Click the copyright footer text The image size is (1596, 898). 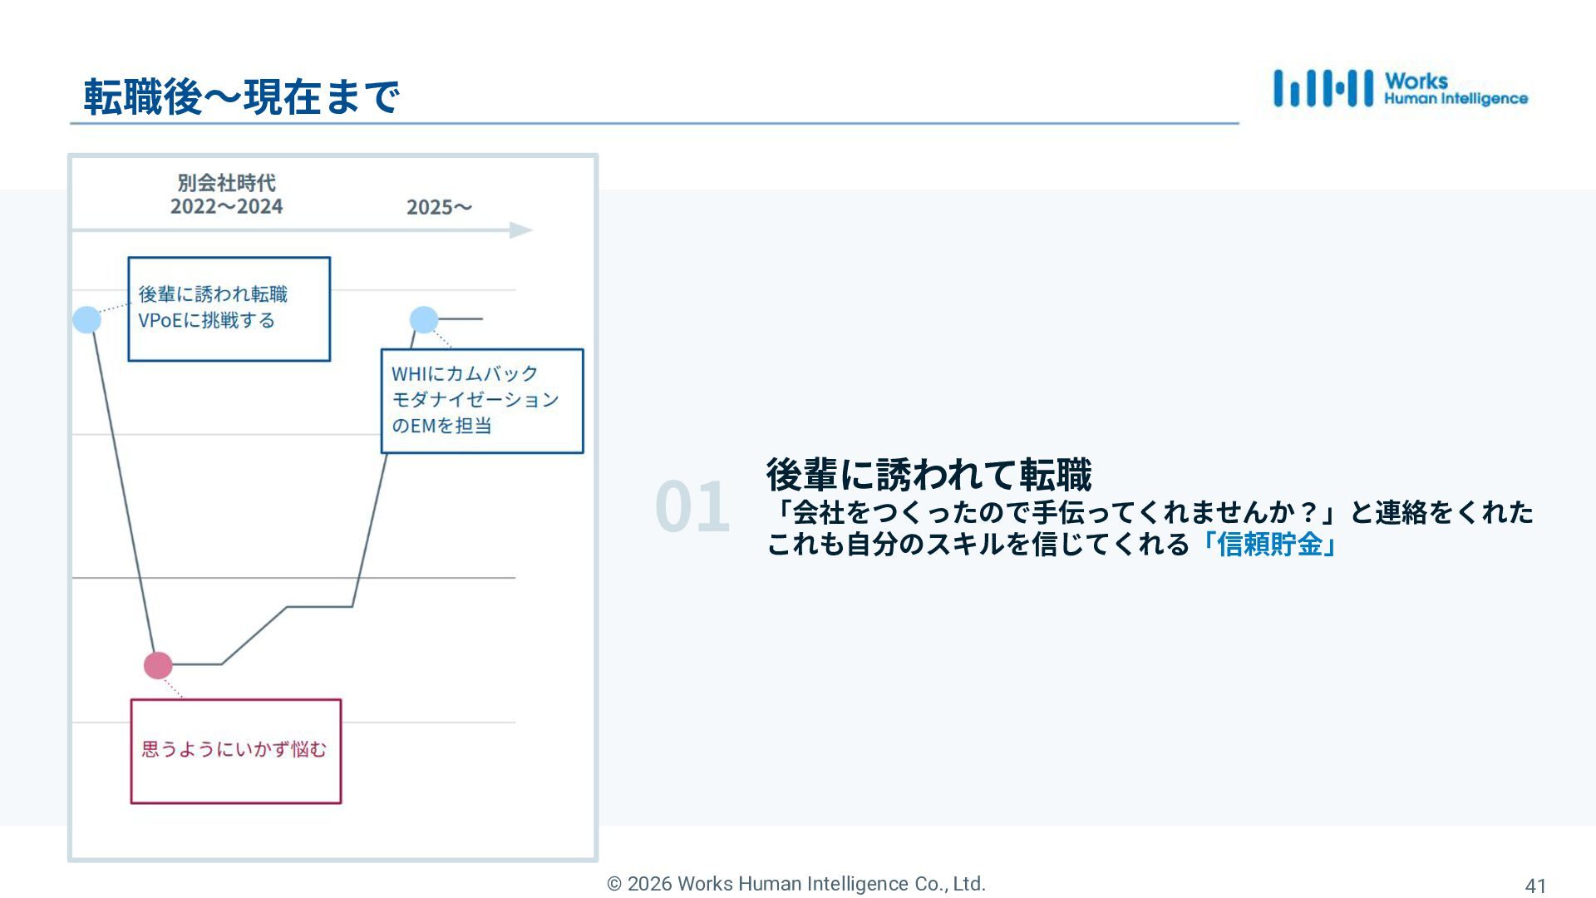click(796, 884)
